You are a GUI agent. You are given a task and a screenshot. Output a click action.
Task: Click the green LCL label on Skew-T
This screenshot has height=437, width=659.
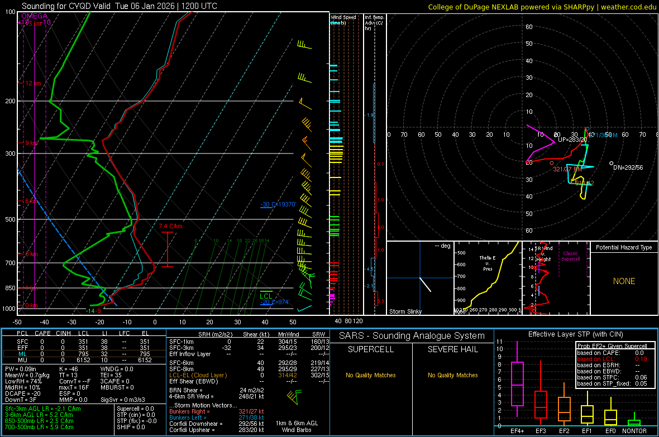266,296
